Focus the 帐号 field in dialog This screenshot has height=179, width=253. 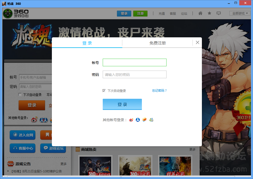click(x=135, y=62)
